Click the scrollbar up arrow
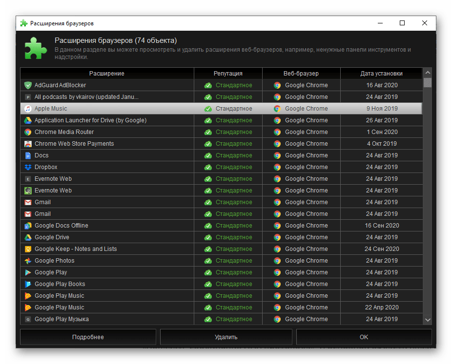Viewport: 452px width, 364px height. 428,72
